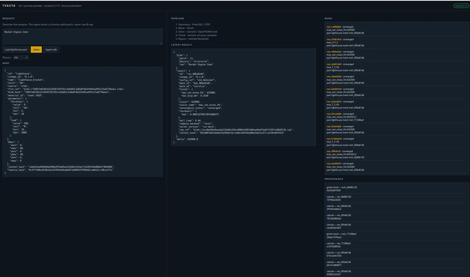This screenshot has width=470, height=277.
Task: Click the "delta": 624998.8 line
Action: click(x=187, y=139)
